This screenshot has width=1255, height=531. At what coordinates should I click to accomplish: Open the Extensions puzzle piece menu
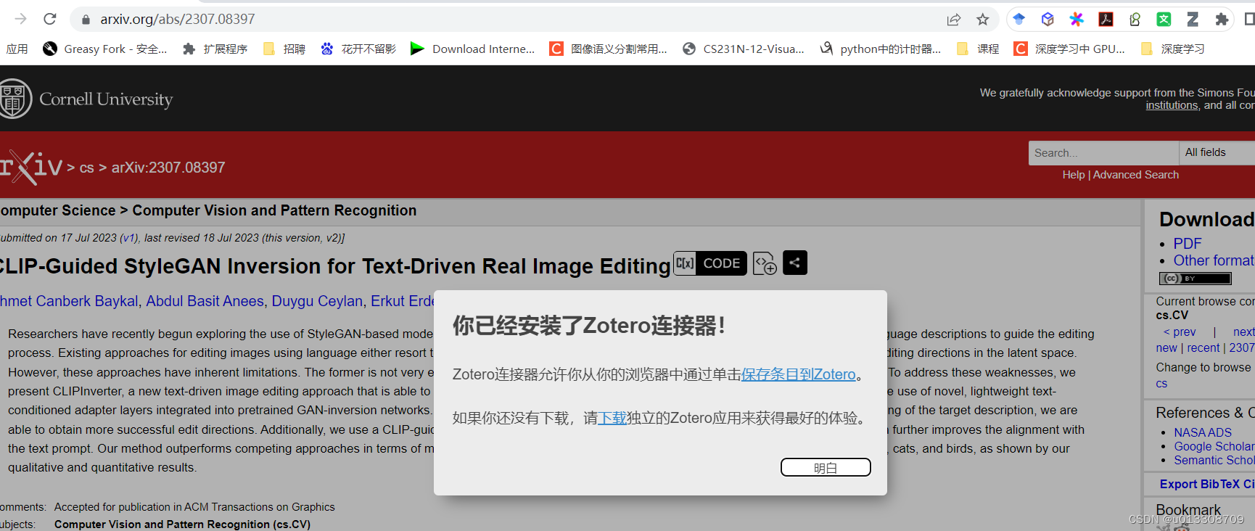[x=1222, y=20]
